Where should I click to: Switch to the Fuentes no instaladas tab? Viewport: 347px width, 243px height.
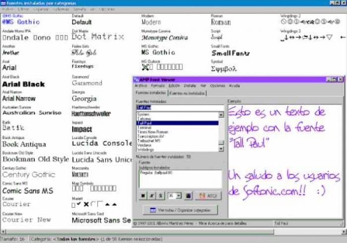[187, 93]
